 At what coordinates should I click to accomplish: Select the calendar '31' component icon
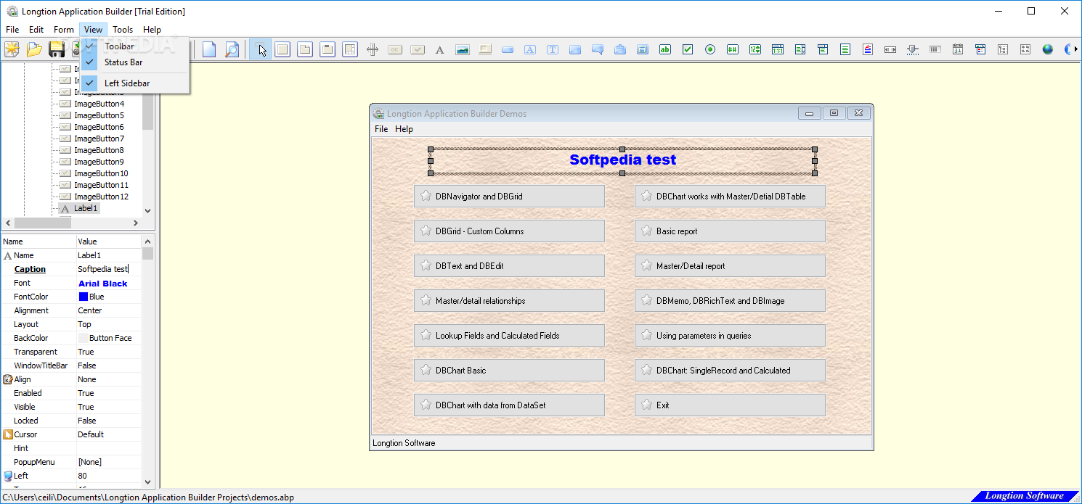(x=958, y=49)
